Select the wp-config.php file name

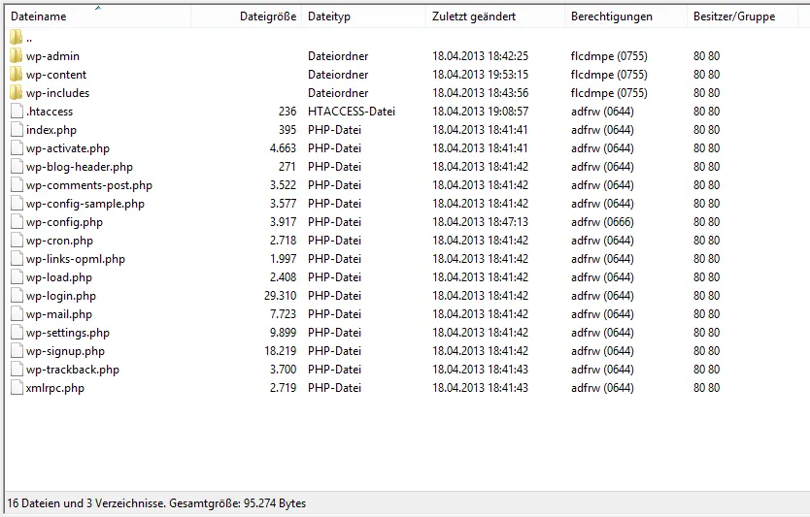[64, 222]
